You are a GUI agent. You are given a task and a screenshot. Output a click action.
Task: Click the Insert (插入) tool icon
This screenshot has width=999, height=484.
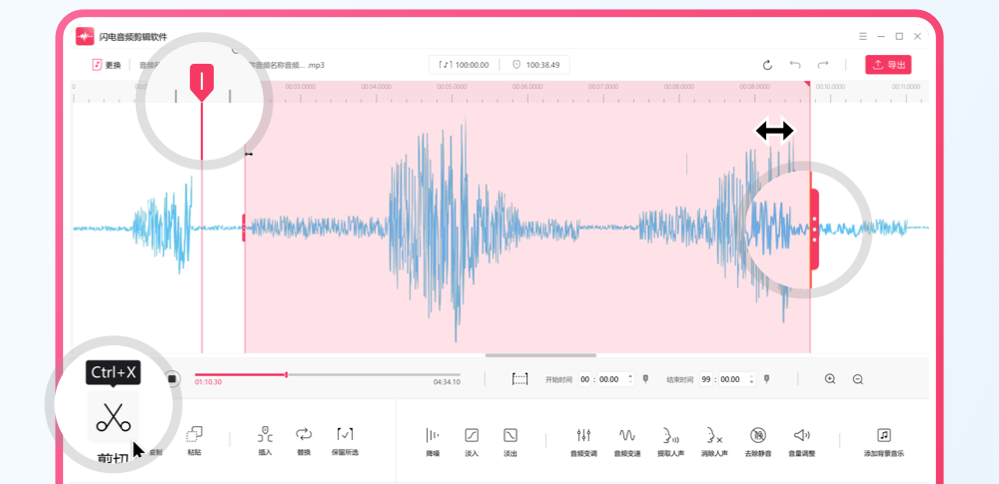(x=265, y=434)
